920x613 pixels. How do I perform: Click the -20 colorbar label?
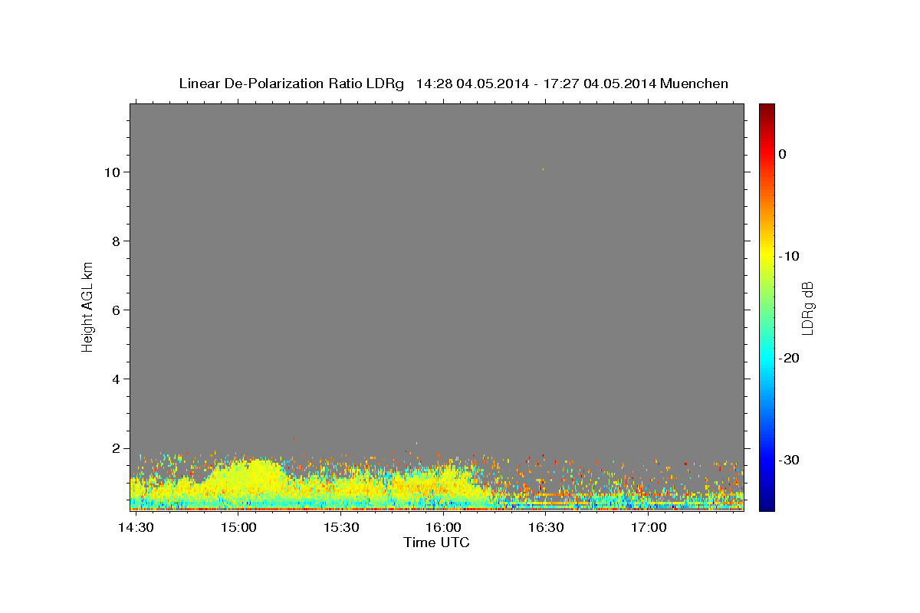(x=790, y=358)
